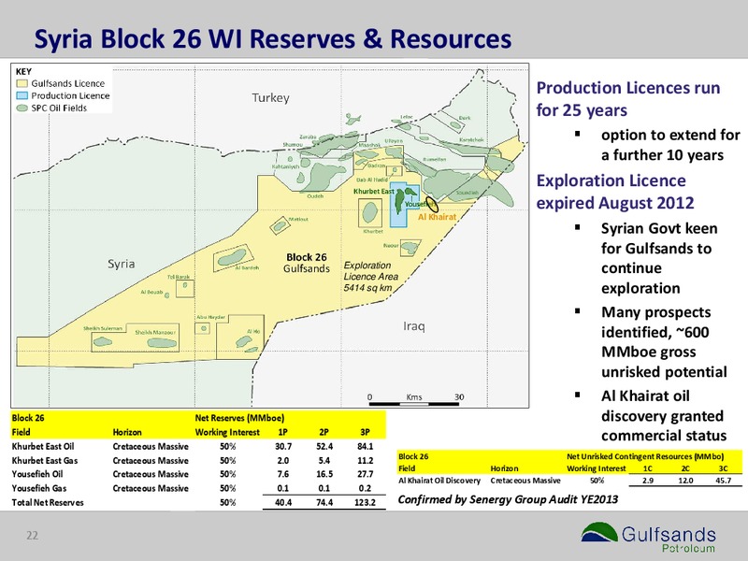Click the 'Al Khairat oil discovery granted commercial status' bullet
This screenshot has width=748, height=561.
tap(664, 415)
